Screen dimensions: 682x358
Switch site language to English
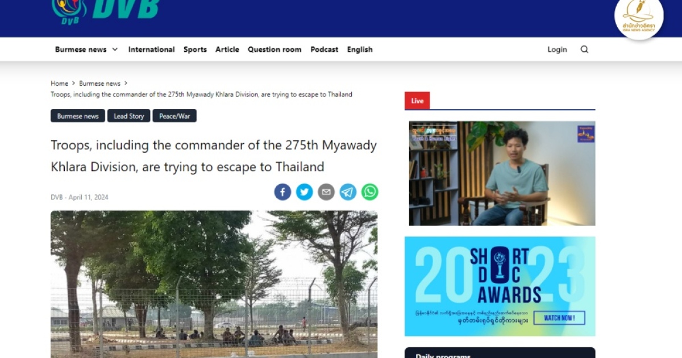[360, 49]
